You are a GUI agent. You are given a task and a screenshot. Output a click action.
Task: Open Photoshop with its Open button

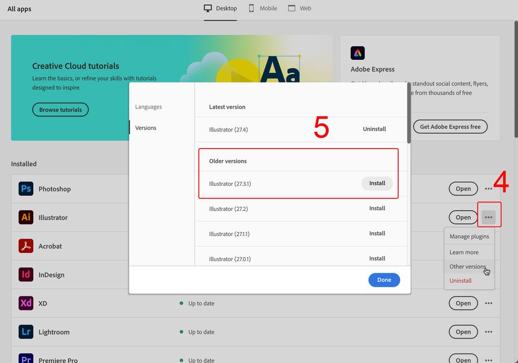point(463,189)
